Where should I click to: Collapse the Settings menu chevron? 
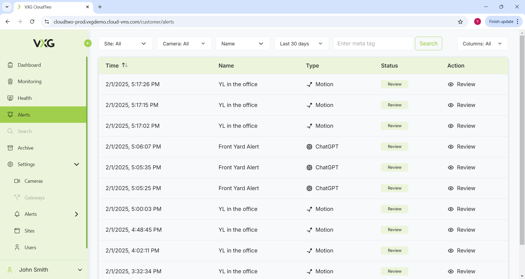click(77, 164)
